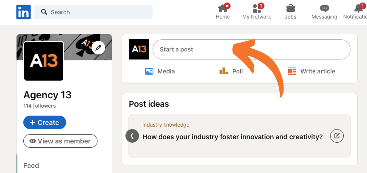
Task: Click the A13 avatar beside post box
Action: (x=139, y=49)
